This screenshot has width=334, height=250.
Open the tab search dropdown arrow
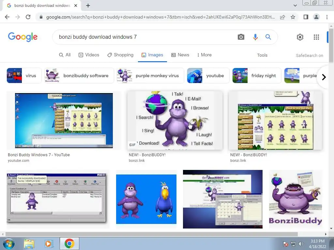pyautogui.click(x=295, y=6)
